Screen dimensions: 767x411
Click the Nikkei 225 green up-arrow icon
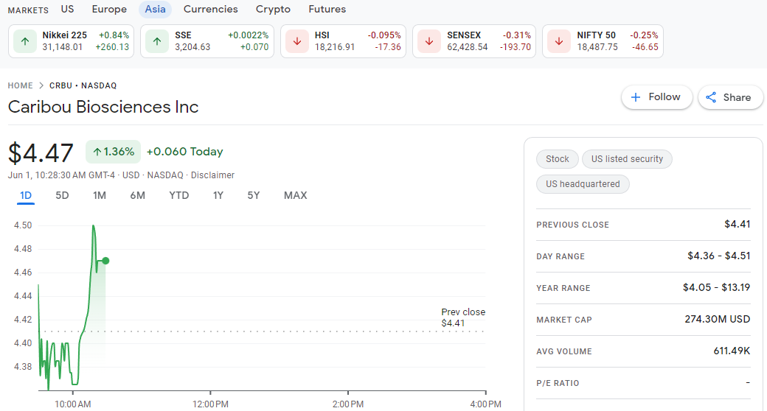pyautogui.click(x=25, y=41)
